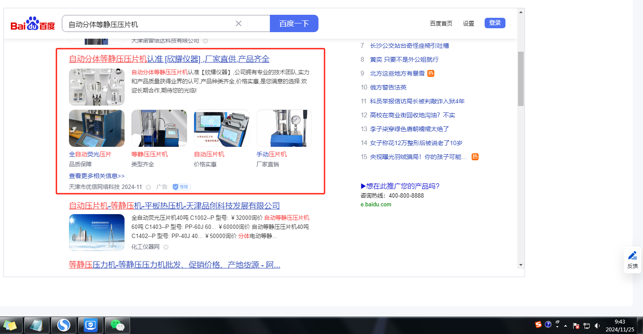
Task: Open the blue shield monitor app in taskbar
Action: pos(90,325)
